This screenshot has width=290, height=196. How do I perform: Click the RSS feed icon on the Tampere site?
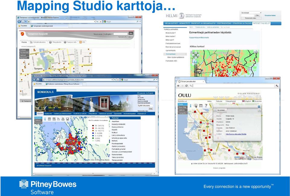pyautogui.click(x=80, y=42)
